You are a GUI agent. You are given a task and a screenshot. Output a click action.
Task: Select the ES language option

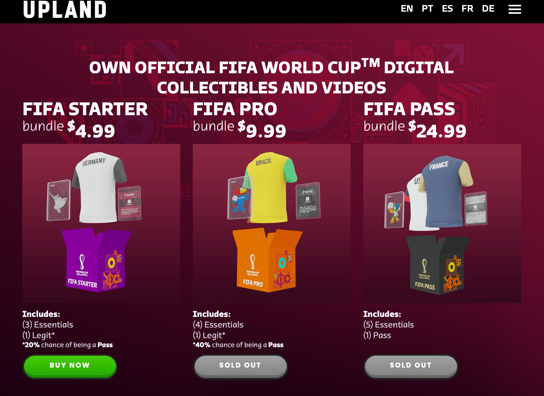coord(447,9)
